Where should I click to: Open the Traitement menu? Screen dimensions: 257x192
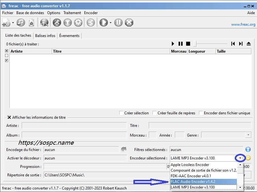click(72, 13)
